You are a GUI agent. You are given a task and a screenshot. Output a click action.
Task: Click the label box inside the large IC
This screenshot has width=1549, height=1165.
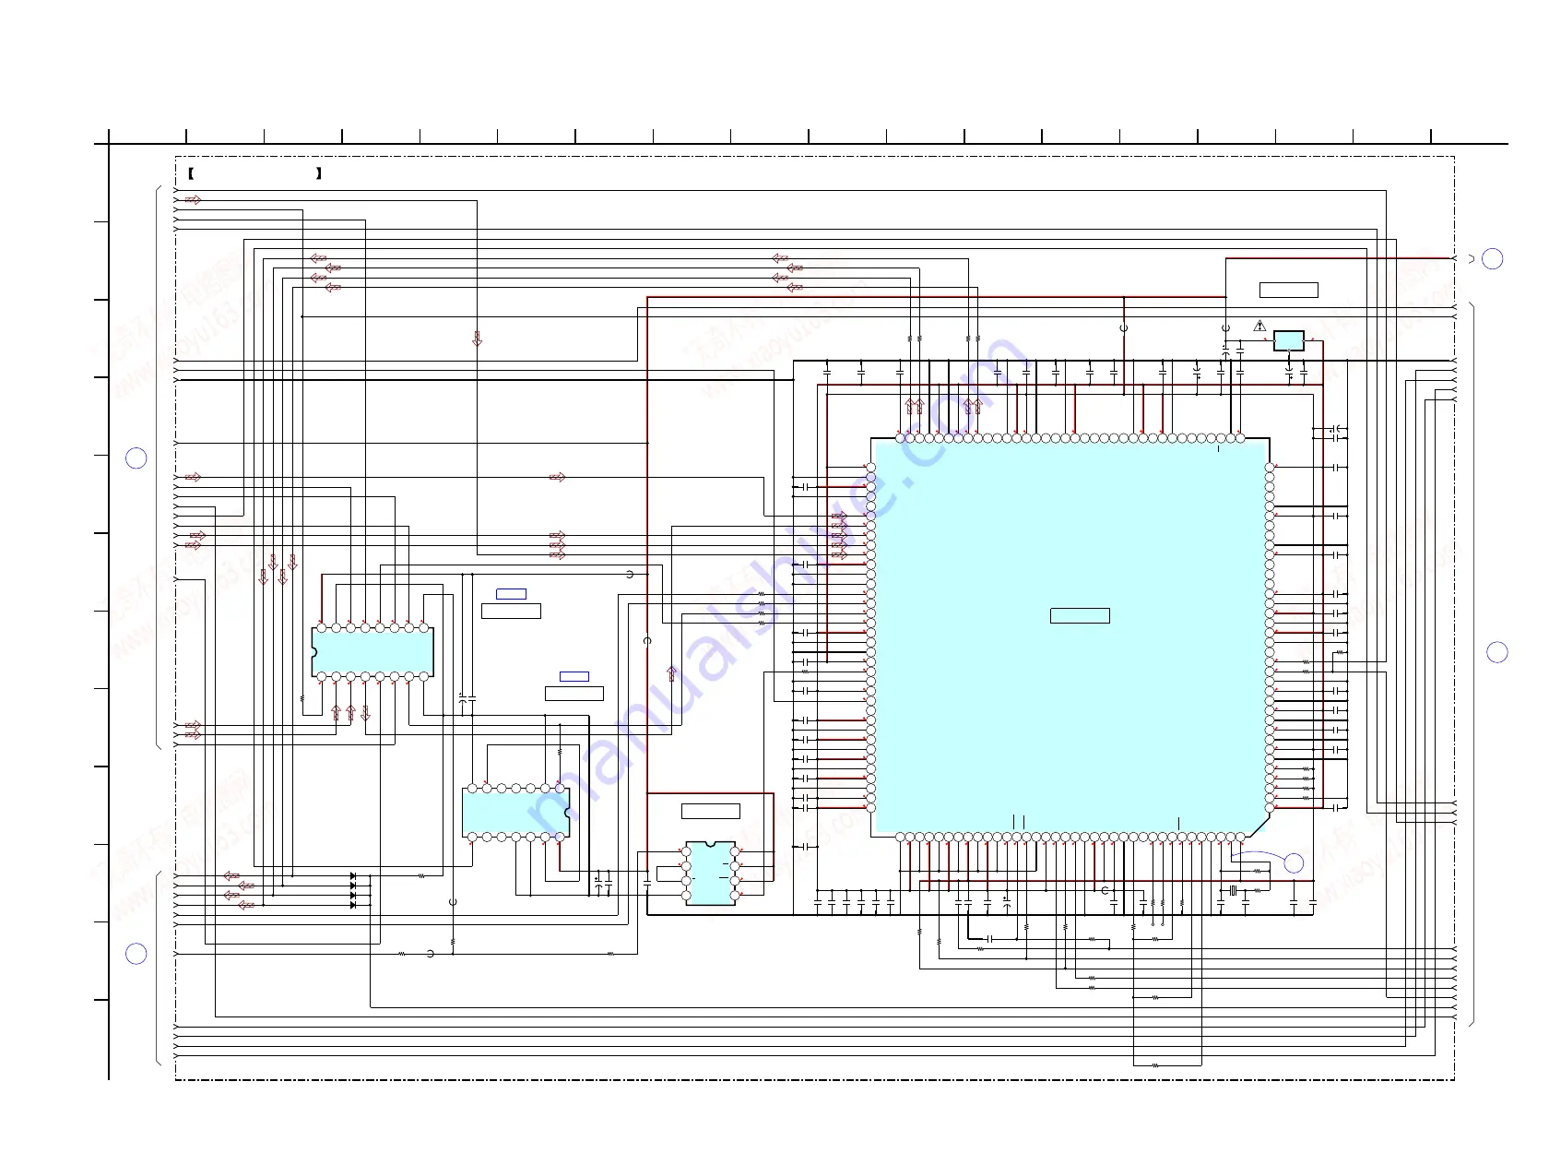tap(1080, 615)
